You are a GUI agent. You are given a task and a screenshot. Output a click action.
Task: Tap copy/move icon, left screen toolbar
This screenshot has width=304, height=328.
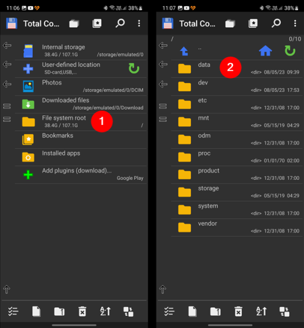(x=128, y=312)
